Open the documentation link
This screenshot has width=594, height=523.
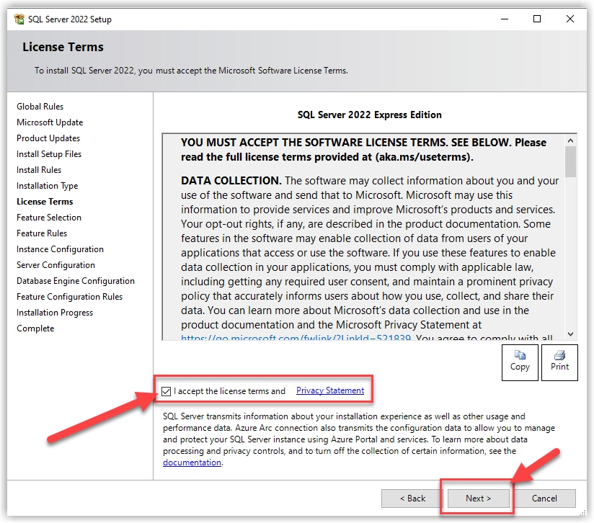coord(192,462)
